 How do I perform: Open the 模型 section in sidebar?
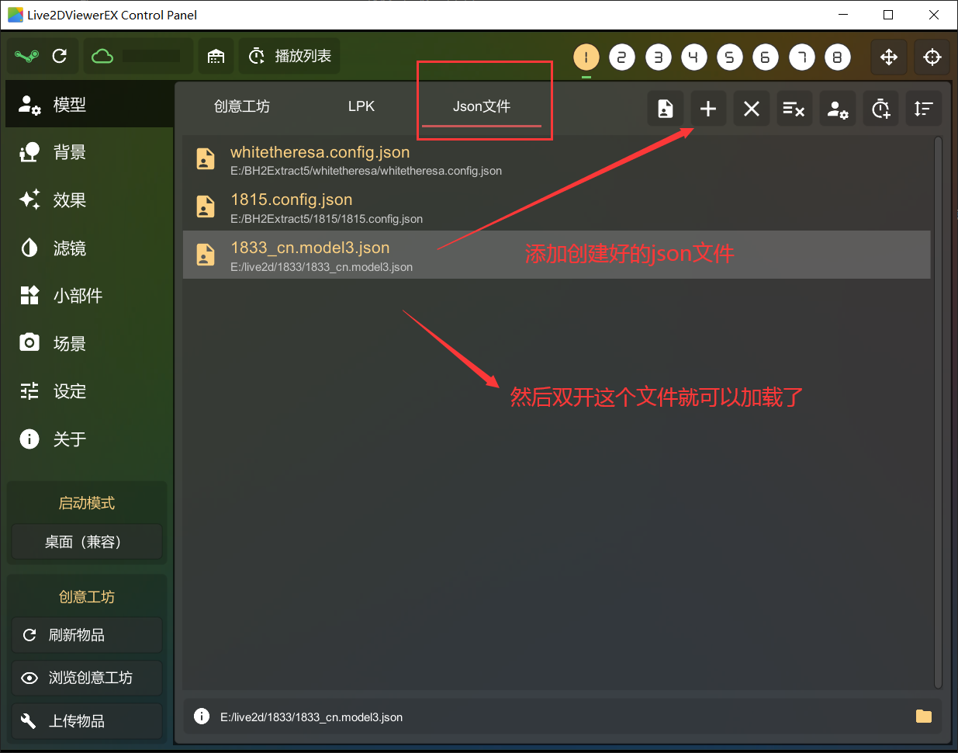(89, 104)
